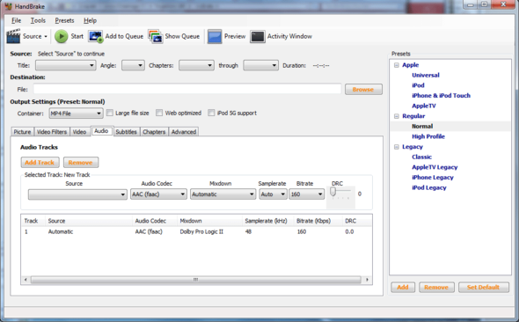Open the Help menu
Viewport: 519px width, 322px height.
coord(90,20)
